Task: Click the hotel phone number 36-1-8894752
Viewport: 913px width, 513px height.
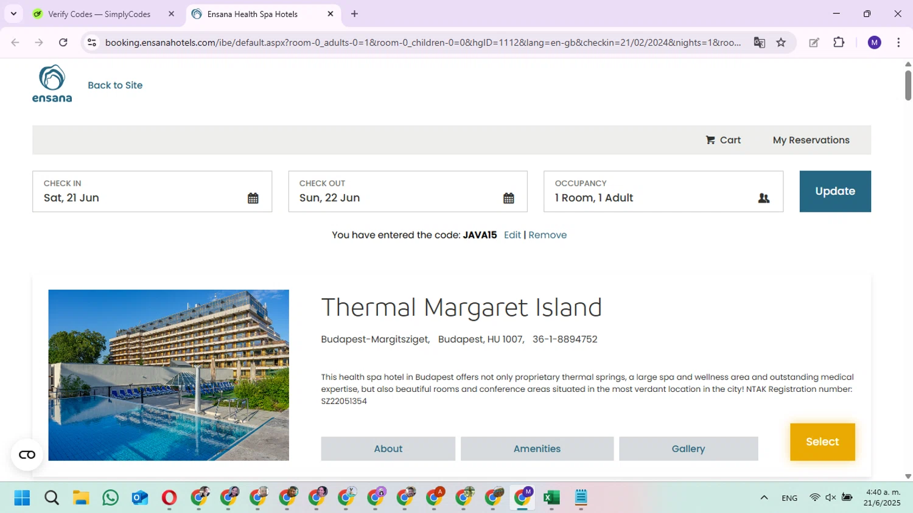Action: [x=565, y=340]
